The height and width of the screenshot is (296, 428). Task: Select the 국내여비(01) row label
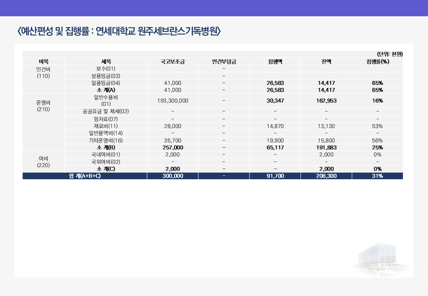[x=106, y=155]
